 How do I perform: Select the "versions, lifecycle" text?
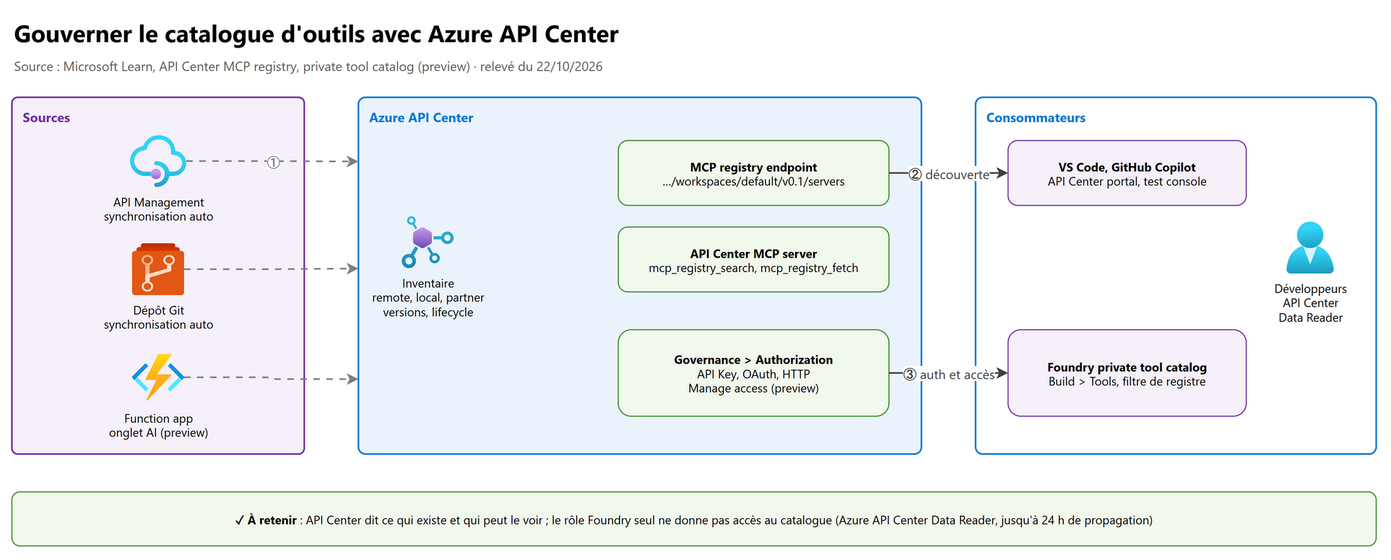(x=428, y=312)
